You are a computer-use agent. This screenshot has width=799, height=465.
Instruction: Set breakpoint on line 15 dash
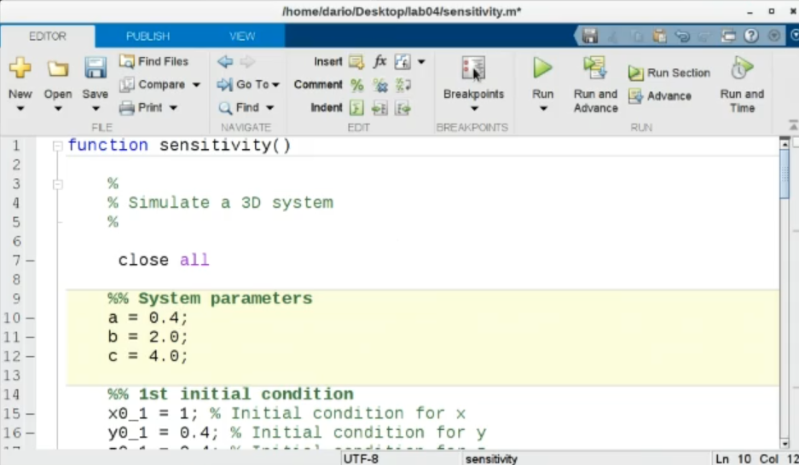(x=30, y=414)
